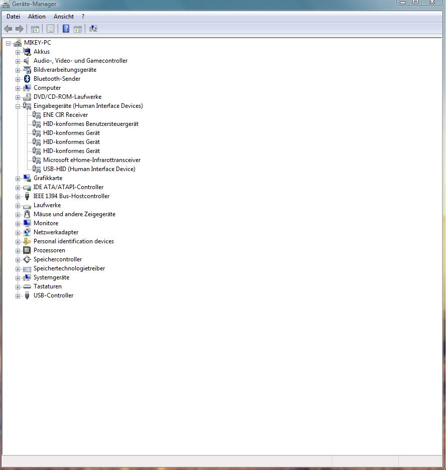
Task: Select the DVD/CD-ROM-Laufwerke label
Action: (67, 97)
